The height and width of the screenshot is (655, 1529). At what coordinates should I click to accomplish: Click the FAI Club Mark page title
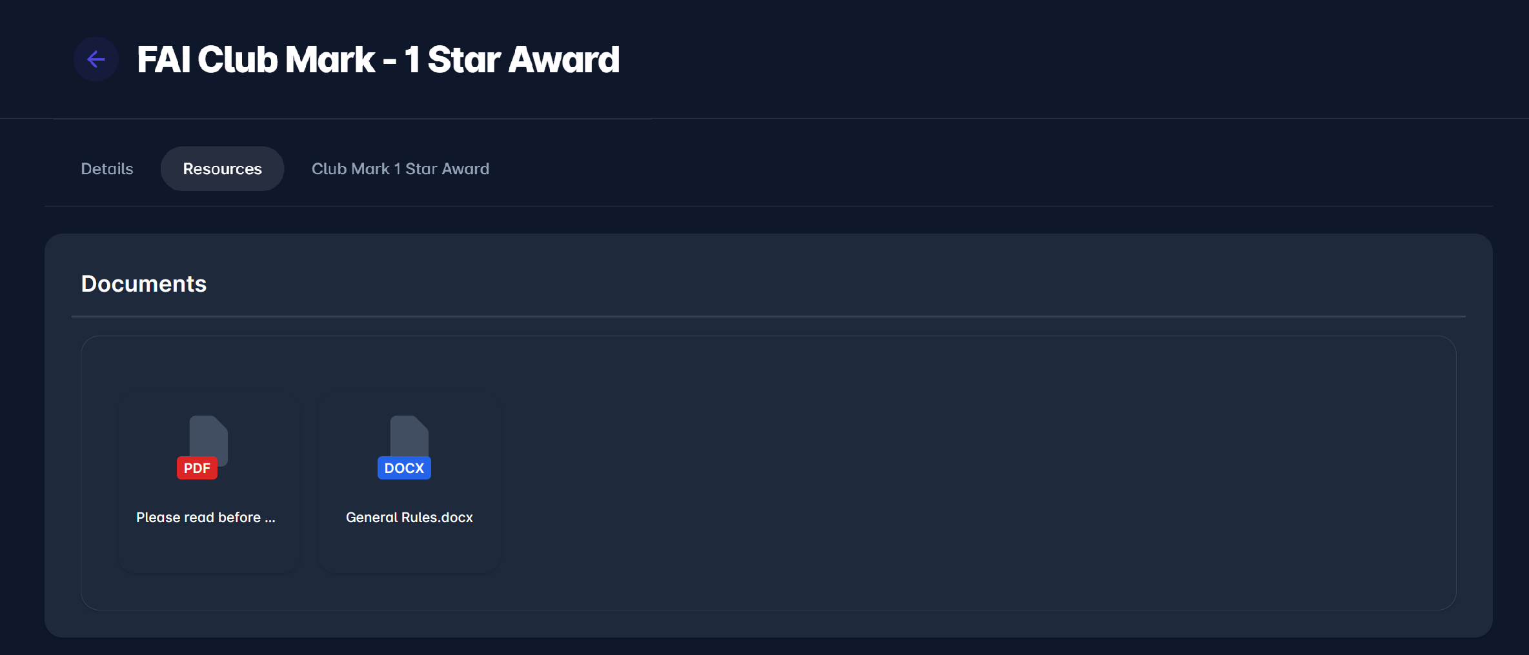point(378,59)
